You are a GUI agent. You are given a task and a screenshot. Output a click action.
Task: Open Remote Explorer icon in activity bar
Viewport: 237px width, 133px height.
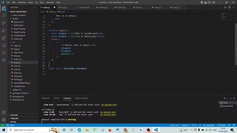4,45
